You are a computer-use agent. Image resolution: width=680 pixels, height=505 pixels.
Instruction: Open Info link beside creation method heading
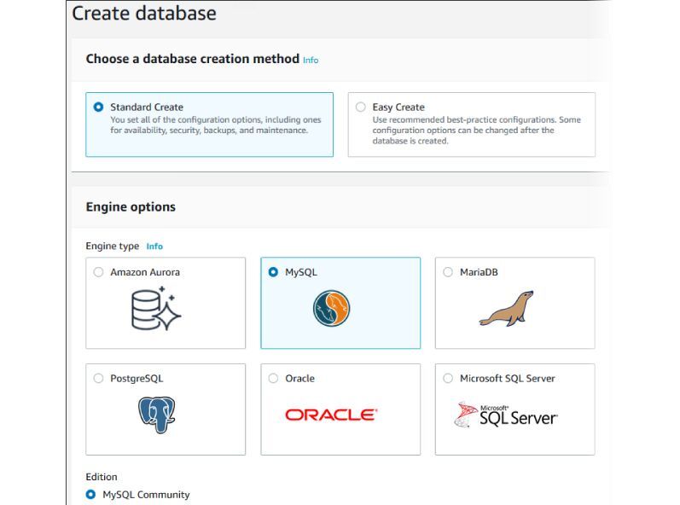(311, 60)
